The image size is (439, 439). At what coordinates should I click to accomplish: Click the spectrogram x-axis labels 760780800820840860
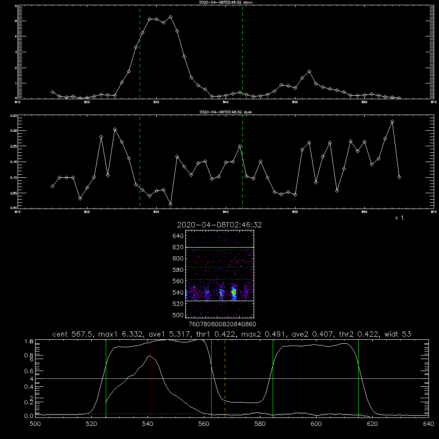pos(222,324)
